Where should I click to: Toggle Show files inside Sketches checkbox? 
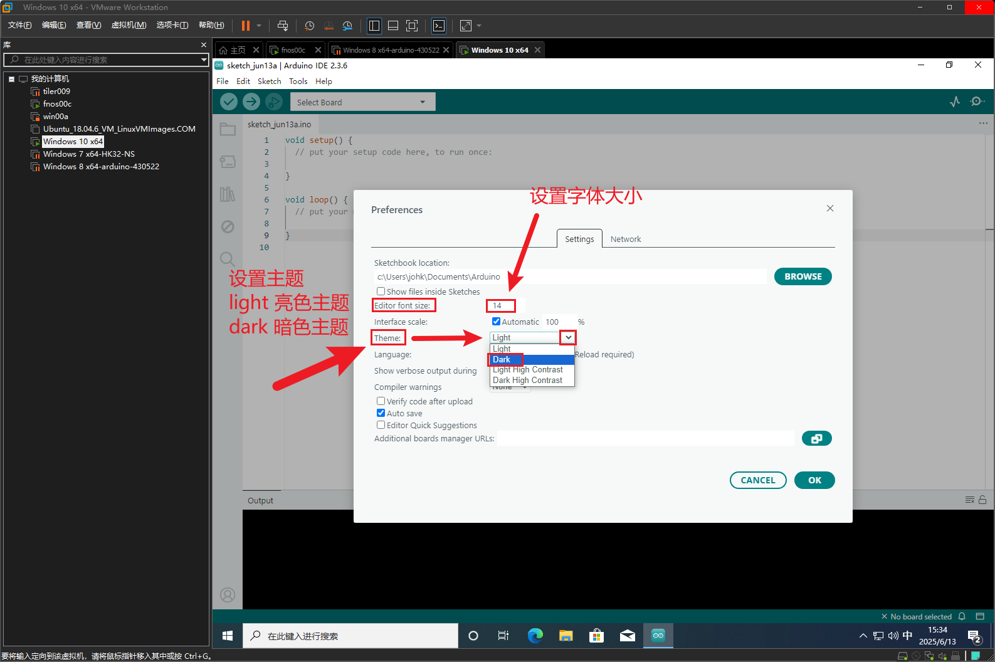point(381,291)
